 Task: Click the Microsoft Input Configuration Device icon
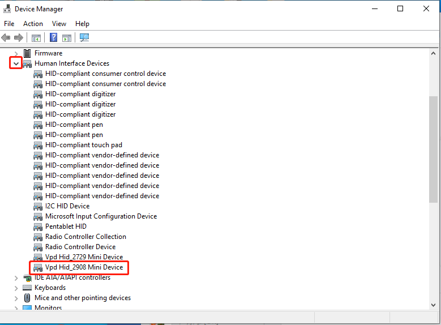coord(38,217)
